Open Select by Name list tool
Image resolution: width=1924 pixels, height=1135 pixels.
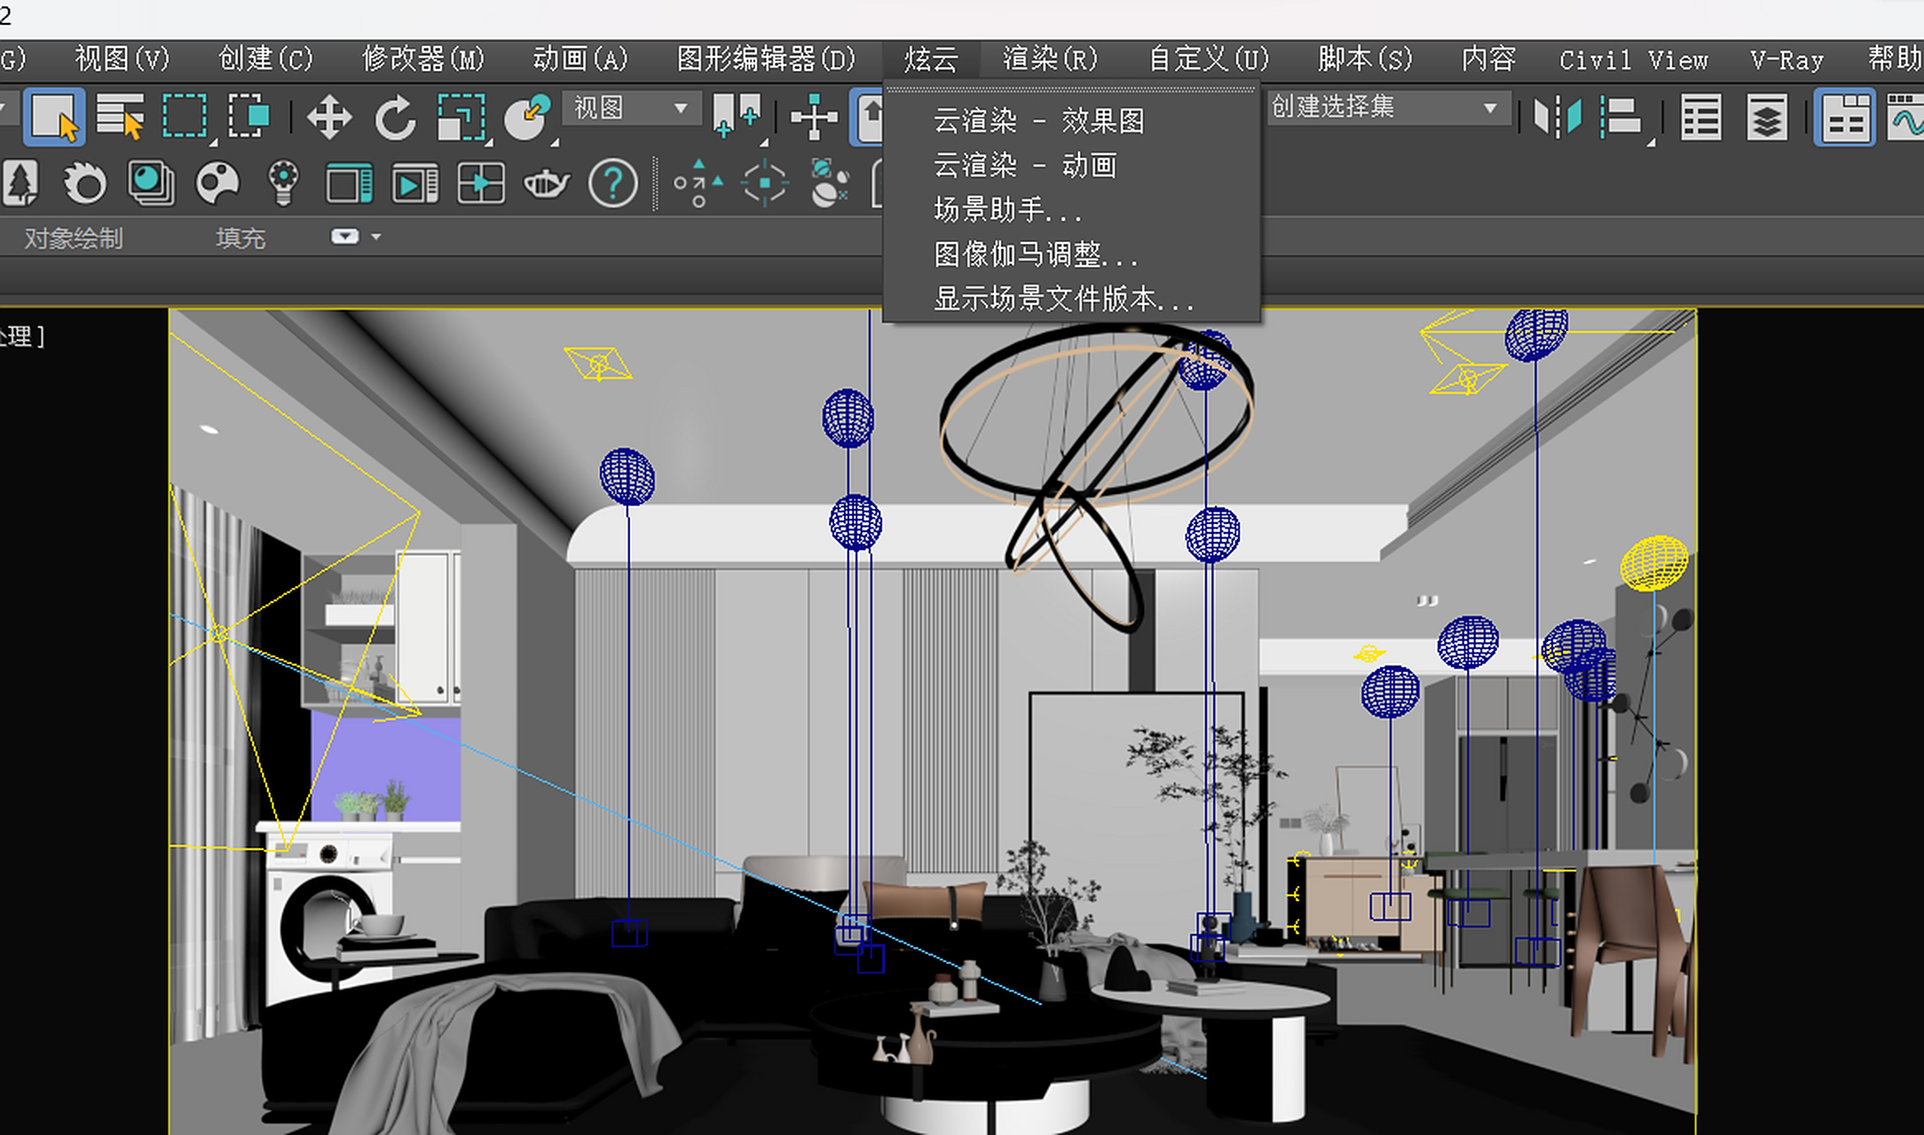click(x=119, y=116)
